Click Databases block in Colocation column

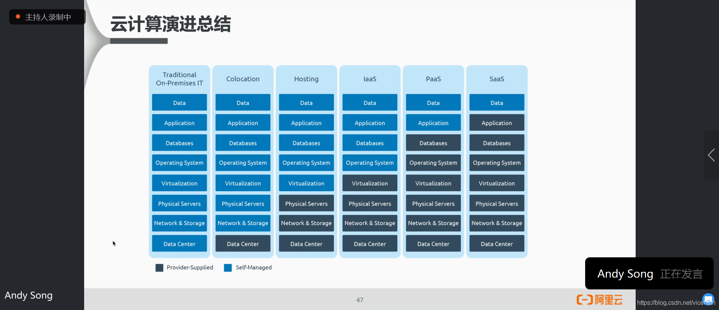pos(243,143)
